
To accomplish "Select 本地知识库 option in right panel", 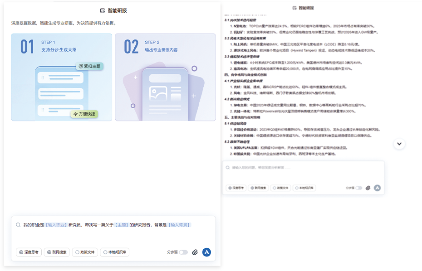I will [x=304, y=188].
